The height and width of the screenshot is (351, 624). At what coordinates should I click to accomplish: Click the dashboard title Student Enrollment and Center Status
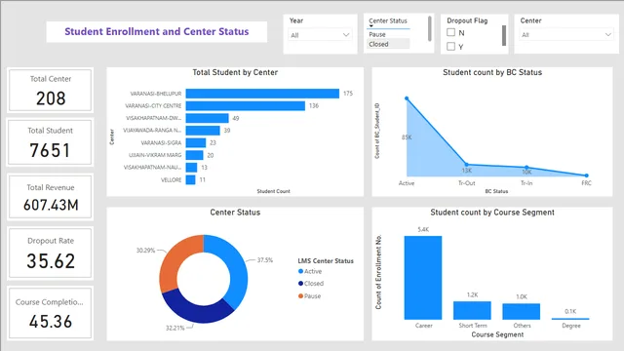157,31
